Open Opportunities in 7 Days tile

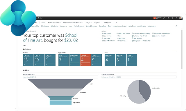click(75, 60)
